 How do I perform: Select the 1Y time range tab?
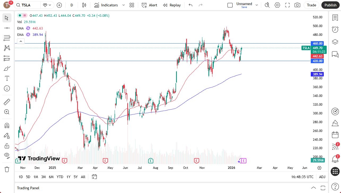click(68, 177)
